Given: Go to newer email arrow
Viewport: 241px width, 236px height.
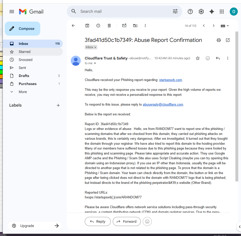Looking at the screenshot, I should [x=204, y=26].
